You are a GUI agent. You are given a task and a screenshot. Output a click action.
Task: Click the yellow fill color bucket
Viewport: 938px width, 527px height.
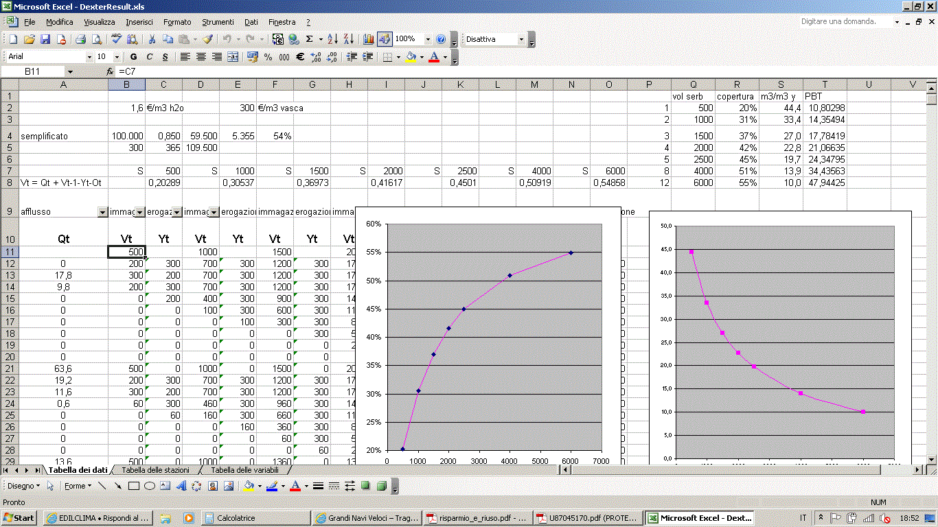coord(411,57)
